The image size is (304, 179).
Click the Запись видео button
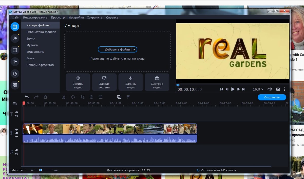coord(78,82)
